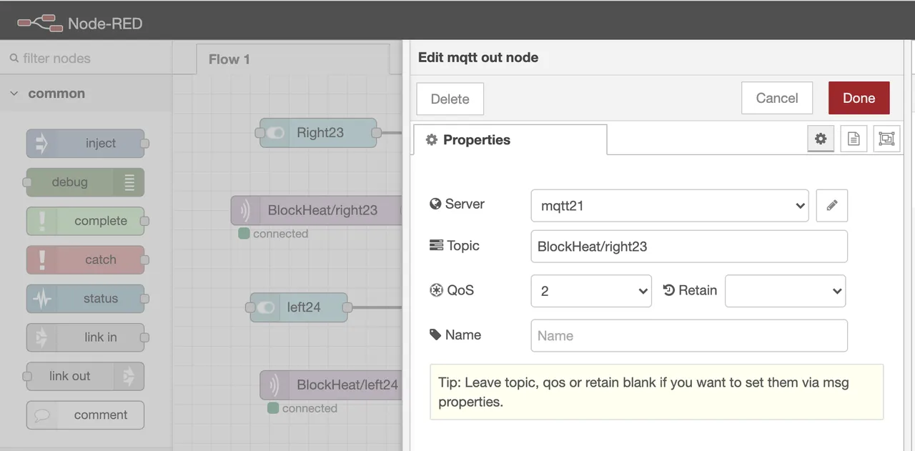This screenshot has width=915, height=451.
Task: Open the Retain dropdown
Action: 786,291
